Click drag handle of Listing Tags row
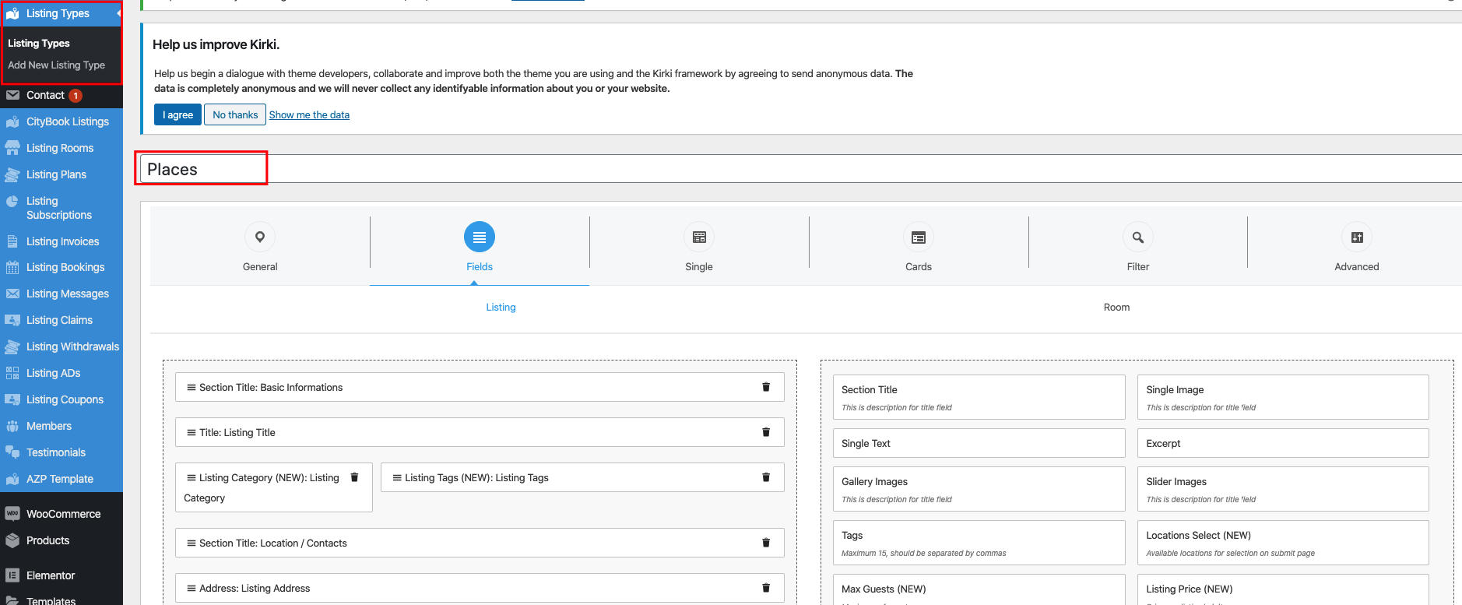 tap(397, 477)
